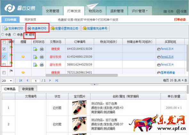
Task: Open the 打单必读 link
Action: [180, 20]
